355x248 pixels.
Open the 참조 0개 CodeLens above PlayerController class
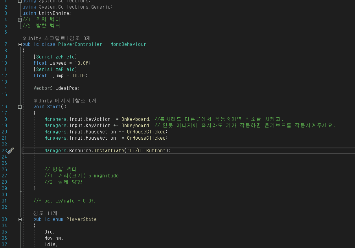click(x=80, y=38)
